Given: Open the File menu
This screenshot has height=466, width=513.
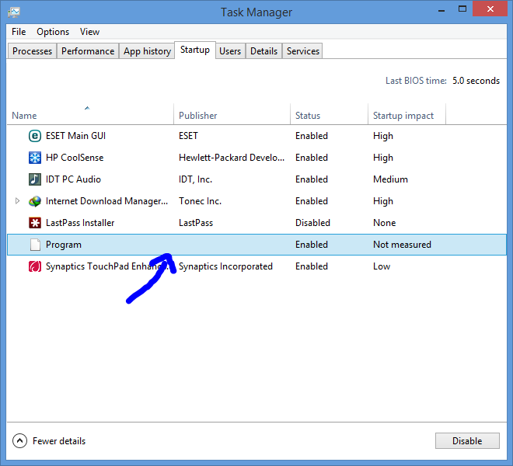Looking at the screenshot, I should 19,32.
